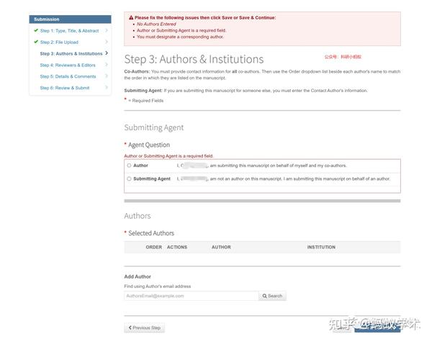Click green checkmark beside Step 2

pos(36,42)
